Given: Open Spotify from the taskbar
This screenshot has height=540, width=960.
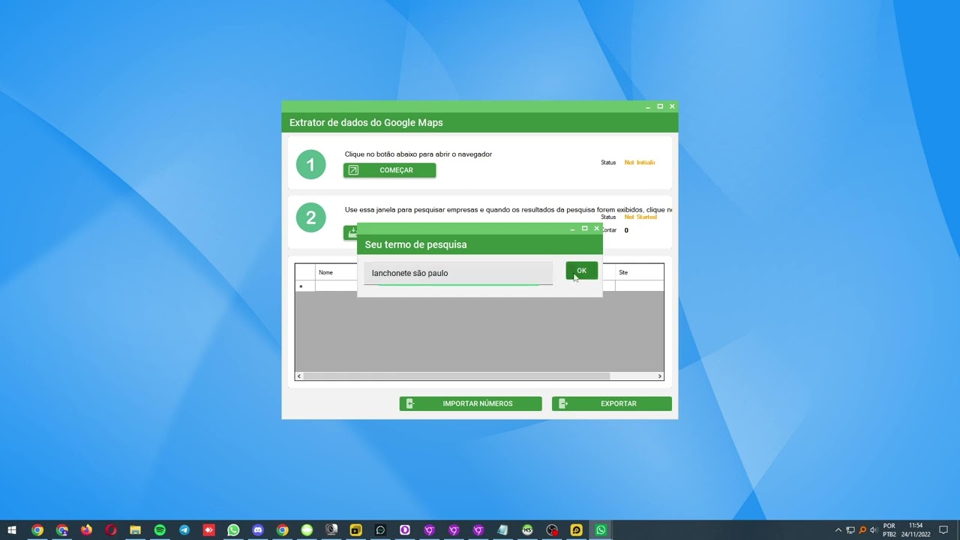Looking at the screenshot, I should 160,530.
